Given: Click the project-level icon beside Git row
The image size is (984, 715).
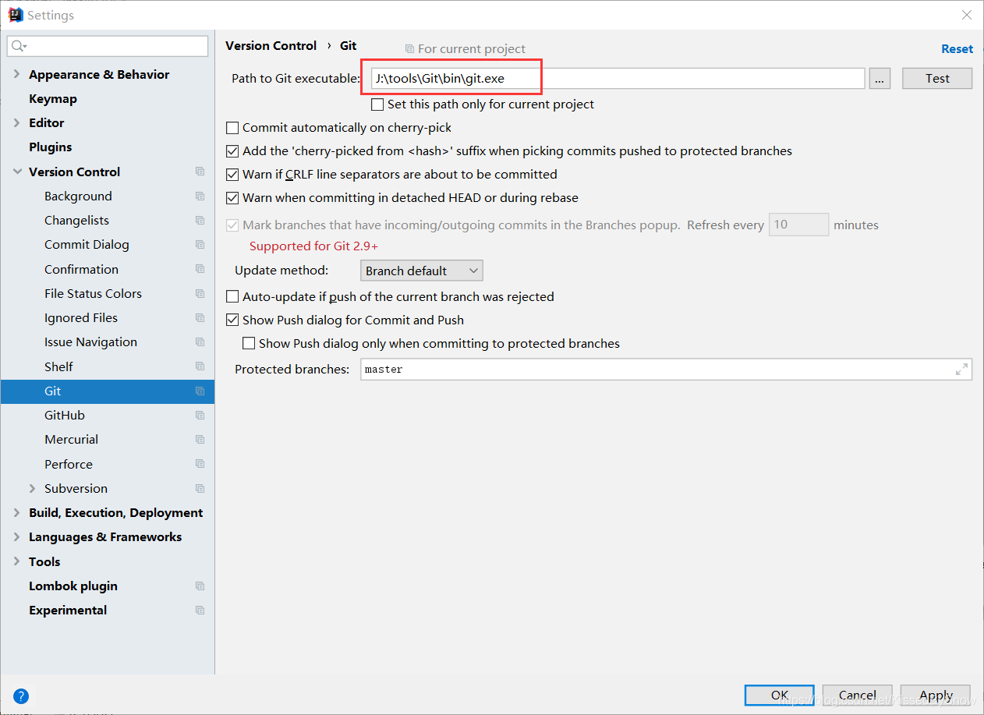Looking at the screenshot, I should pyautogui.click(x=200, y=391).
